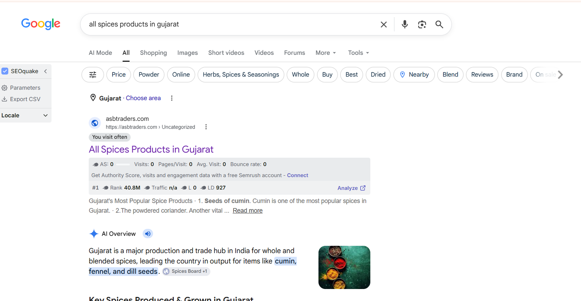Listen to AI Overview speaker icon
Image resolution: width=581 pixels, height=301 pixels.
(148, 234)
